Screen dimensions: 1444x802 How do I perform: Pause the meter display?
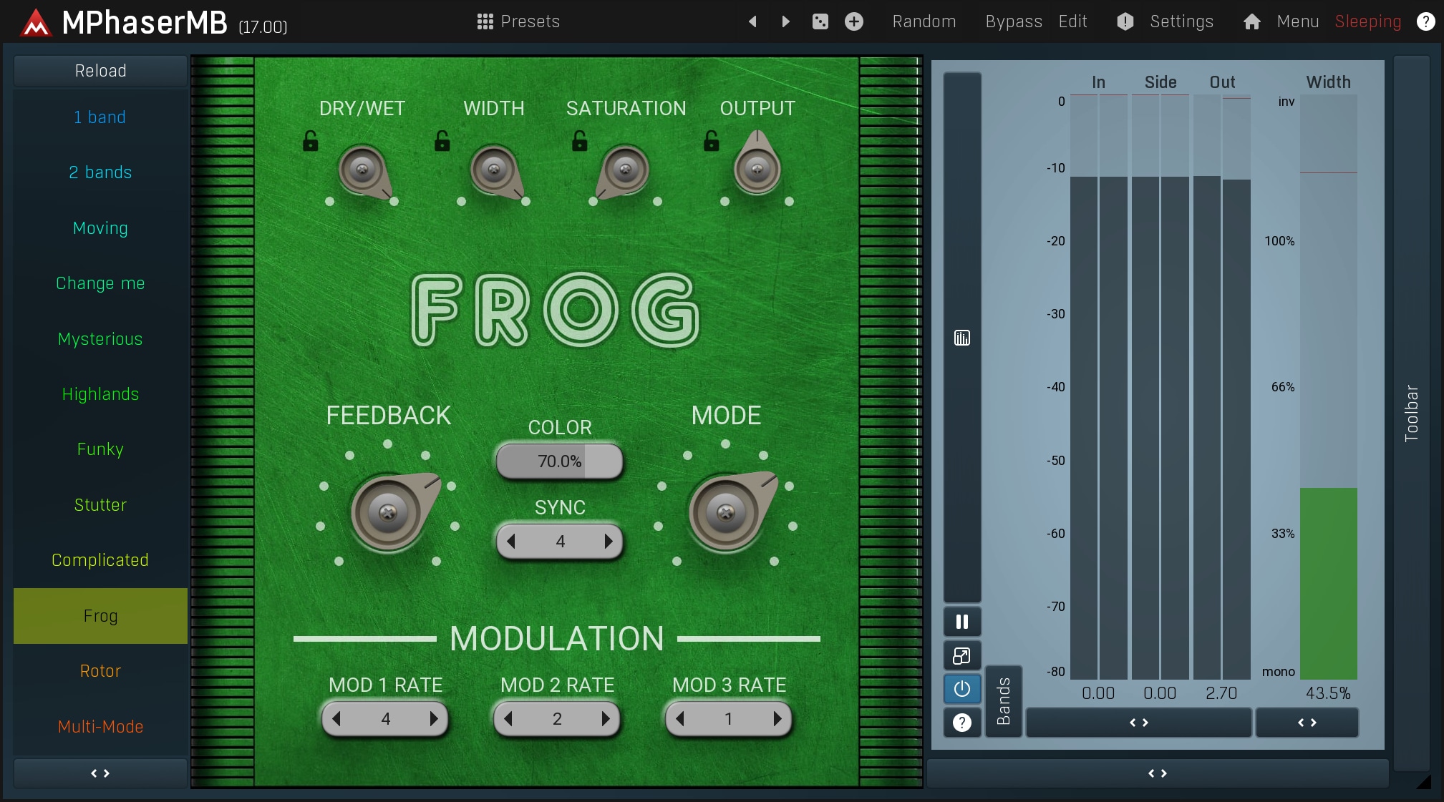[x=961, y=622]
